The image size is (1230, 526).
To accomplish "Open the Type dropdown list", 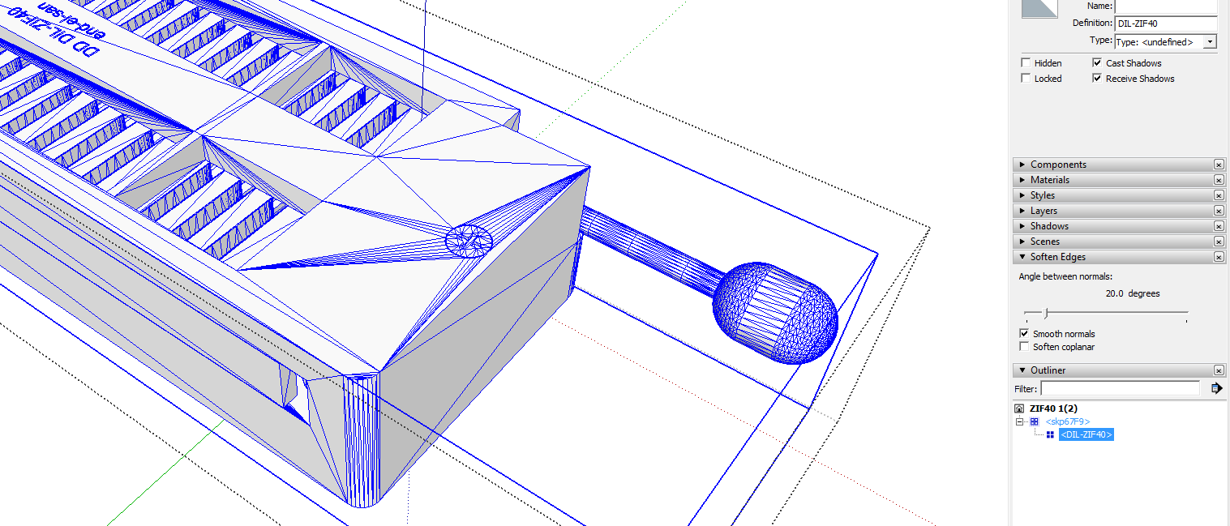I will pos(1211,42).
